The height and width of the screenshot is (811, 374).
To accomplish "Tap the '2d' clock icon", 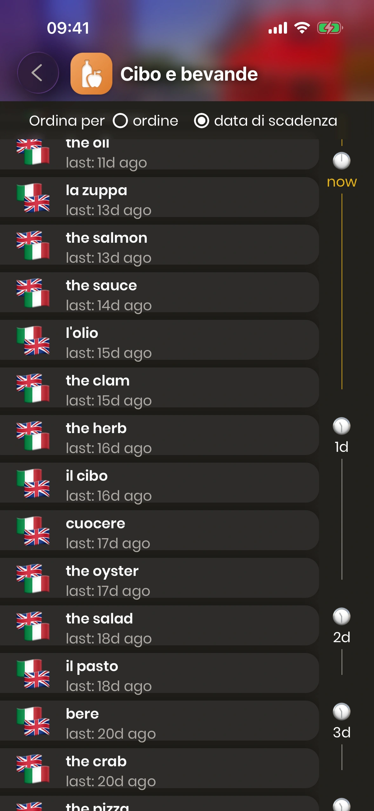I will [342, 616].
